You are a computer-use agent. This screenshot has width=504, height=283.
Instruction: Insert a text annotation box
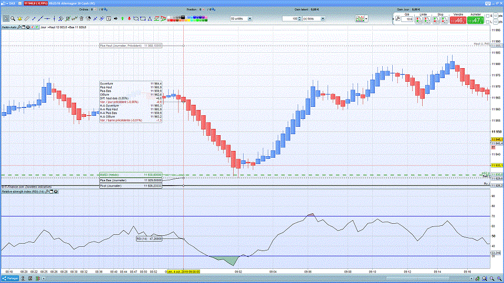(x=109, y=19)
